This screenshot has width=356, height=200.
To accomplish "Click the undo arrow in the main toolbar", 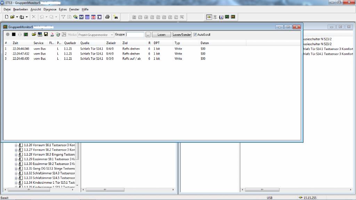I will pyautogui.click(x=42, y=17).
